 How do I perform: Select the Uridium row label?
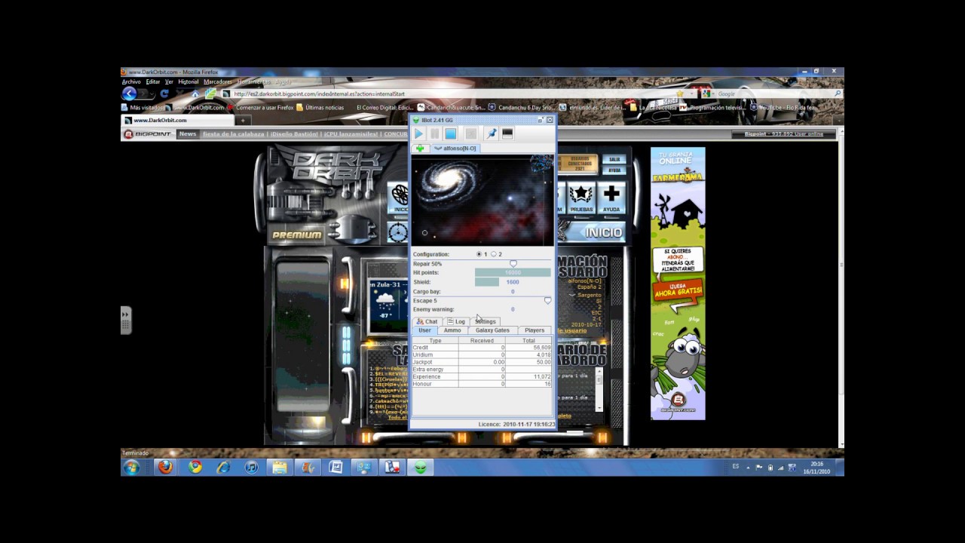(423, 354)
